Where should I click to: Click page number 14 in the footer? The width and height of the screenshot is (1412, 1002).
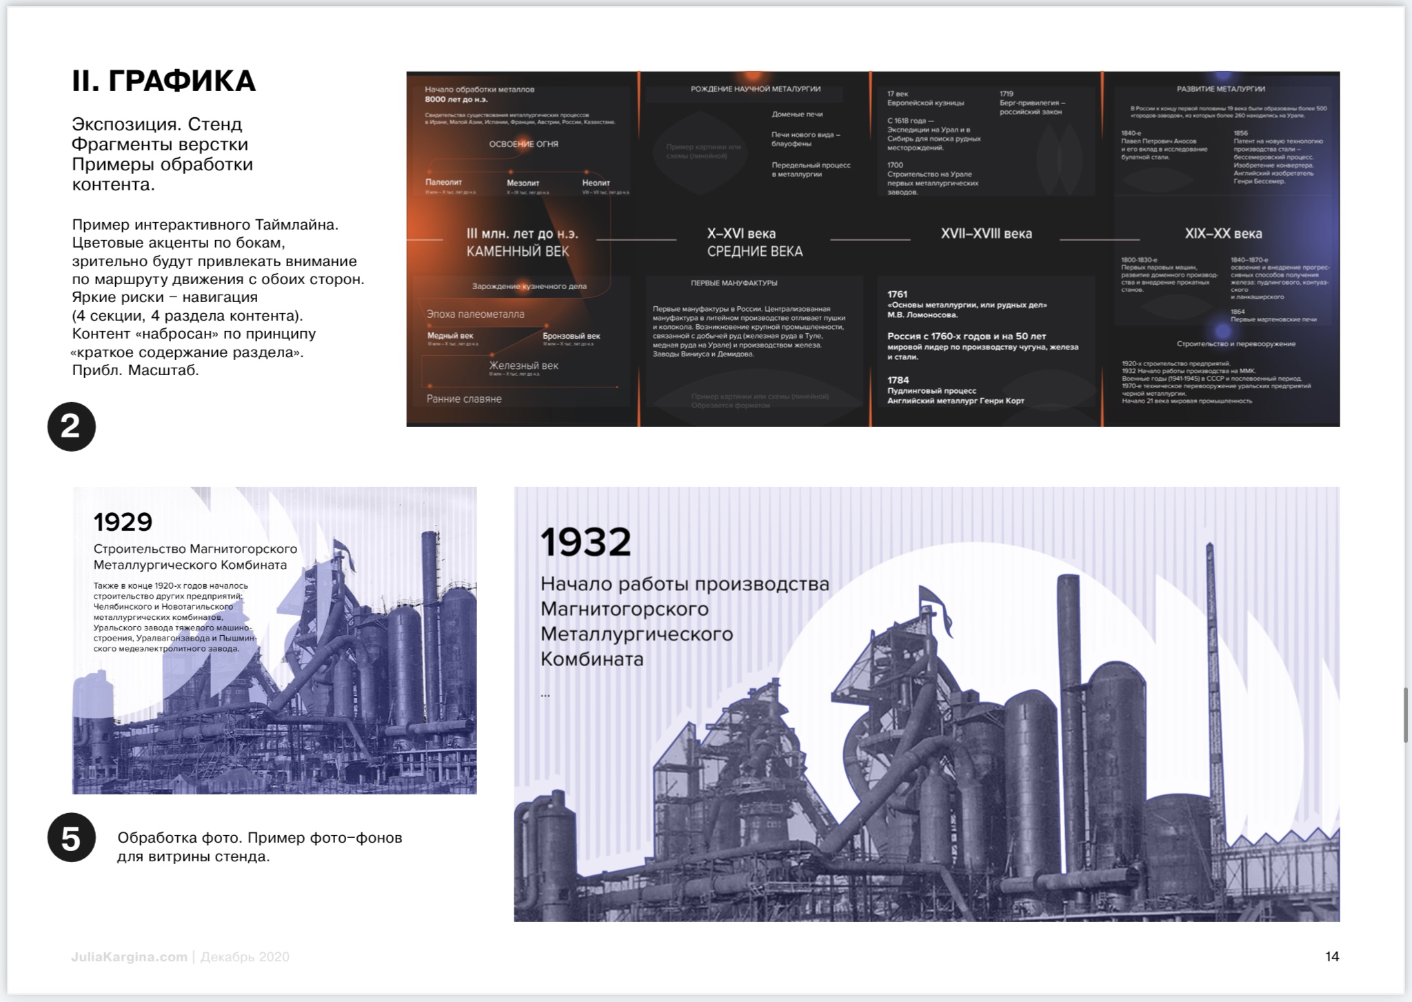(1332, 956)
